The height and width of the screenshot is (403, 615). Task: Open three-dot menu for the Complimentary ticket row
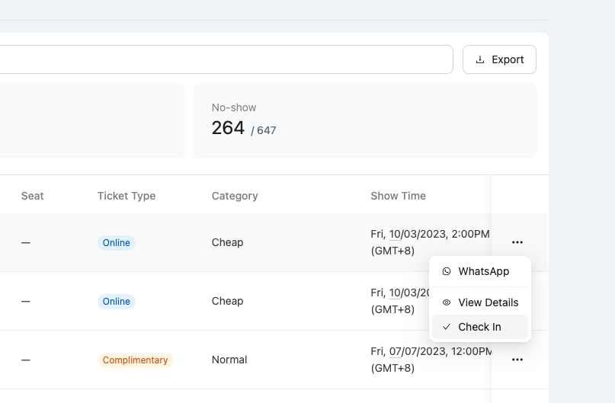pos(517,360)
